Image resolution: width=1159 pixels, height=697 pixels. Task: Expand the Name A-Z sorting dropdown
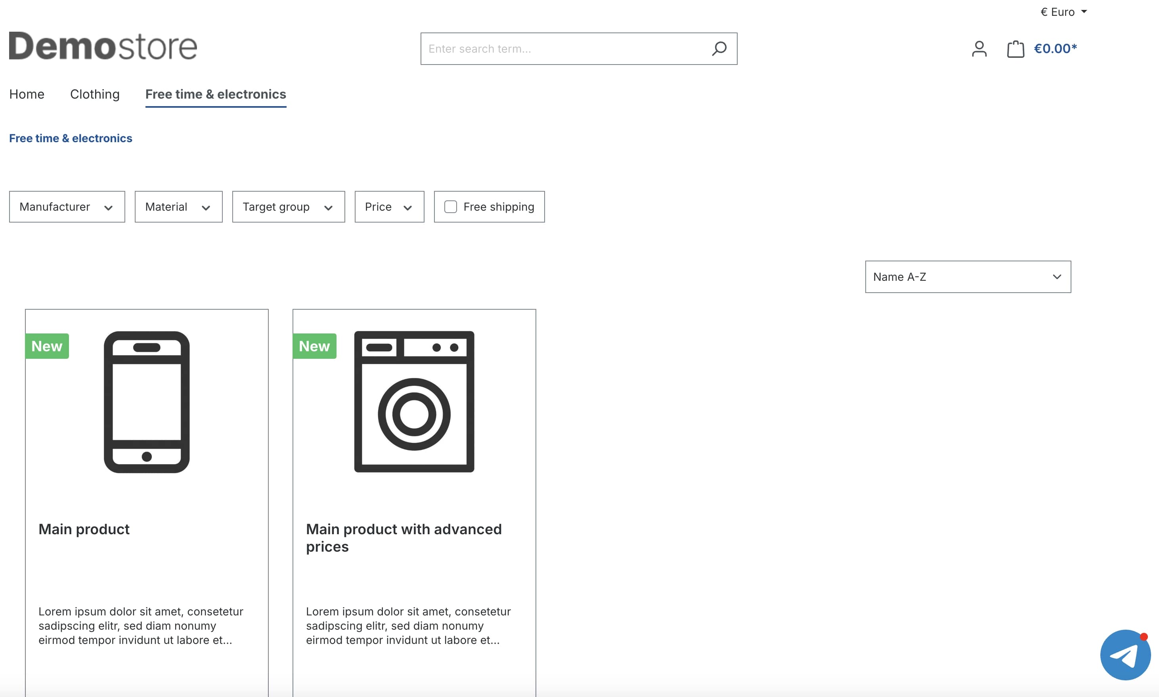[x=967, y=276]
